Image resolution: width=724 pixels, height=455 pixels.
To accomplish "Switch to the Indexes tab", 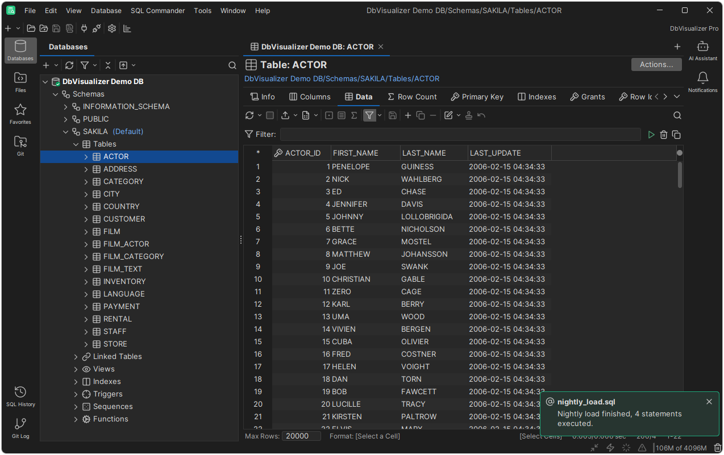I will (x=537, y=97).
